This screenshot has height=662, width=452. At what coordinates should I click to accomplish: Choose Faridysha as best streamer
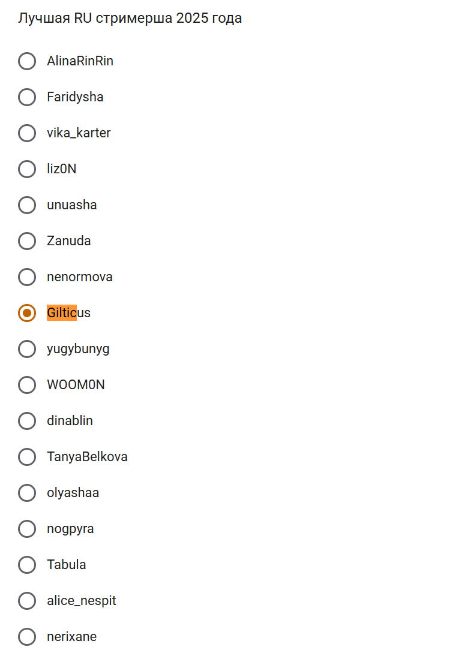pos(27,97)
